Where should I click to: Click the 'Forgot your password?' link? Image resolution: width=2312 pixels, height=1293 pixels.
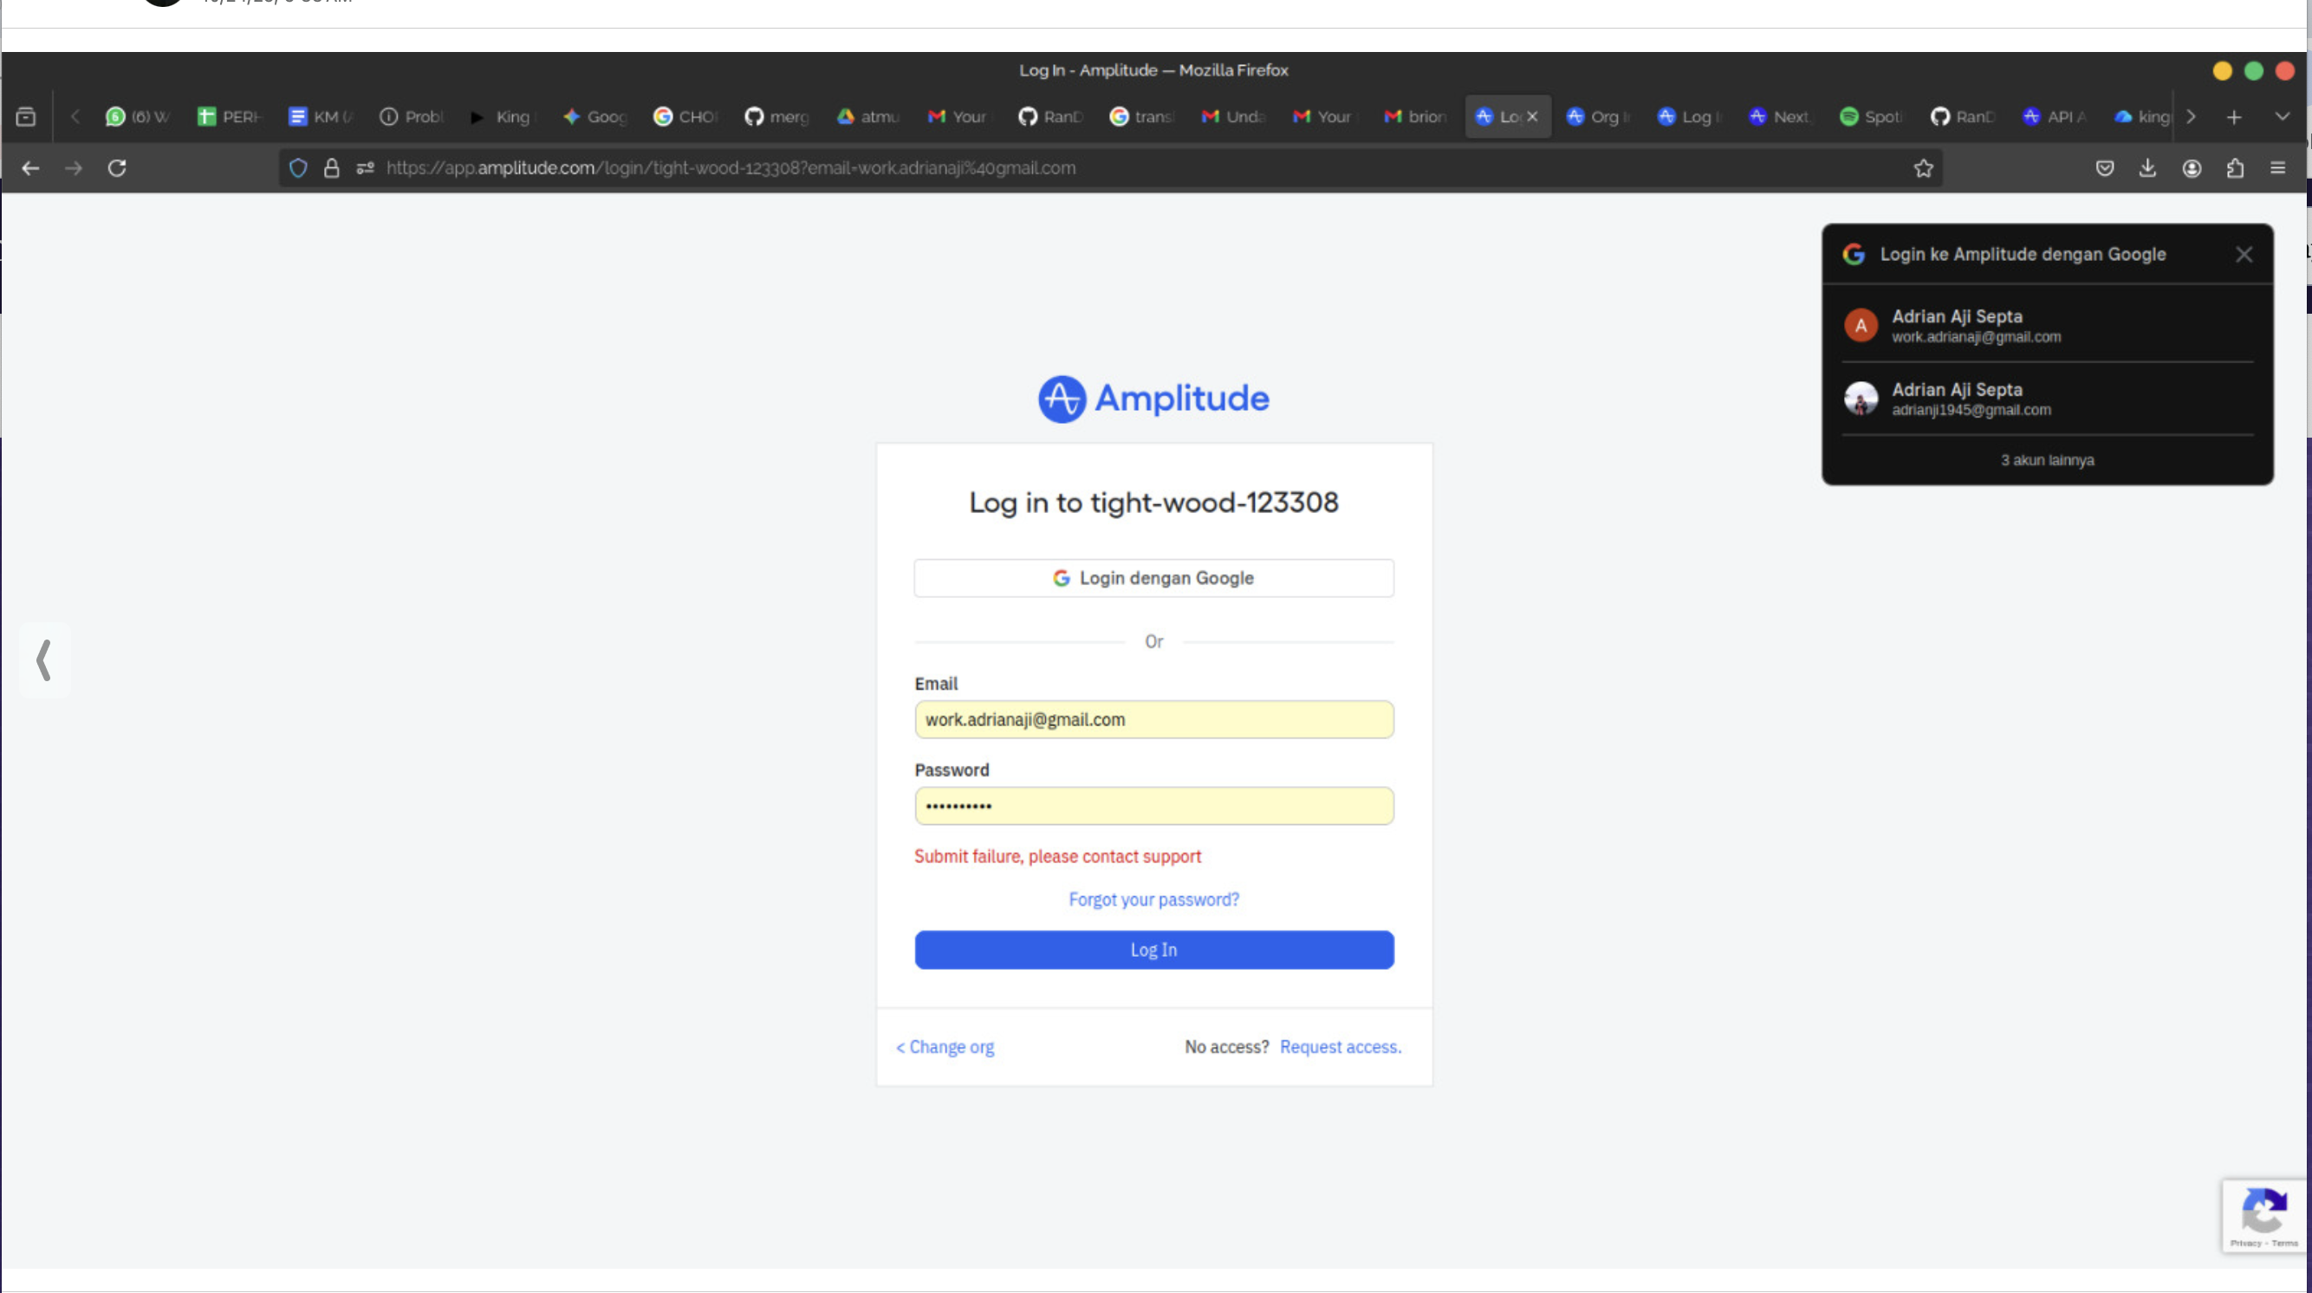point(1153,900)
